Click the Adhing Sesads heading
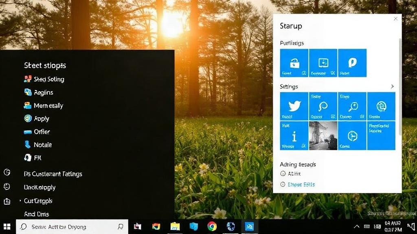The width and height of the screenshot is (417, 234). click(x=298, y=165)
